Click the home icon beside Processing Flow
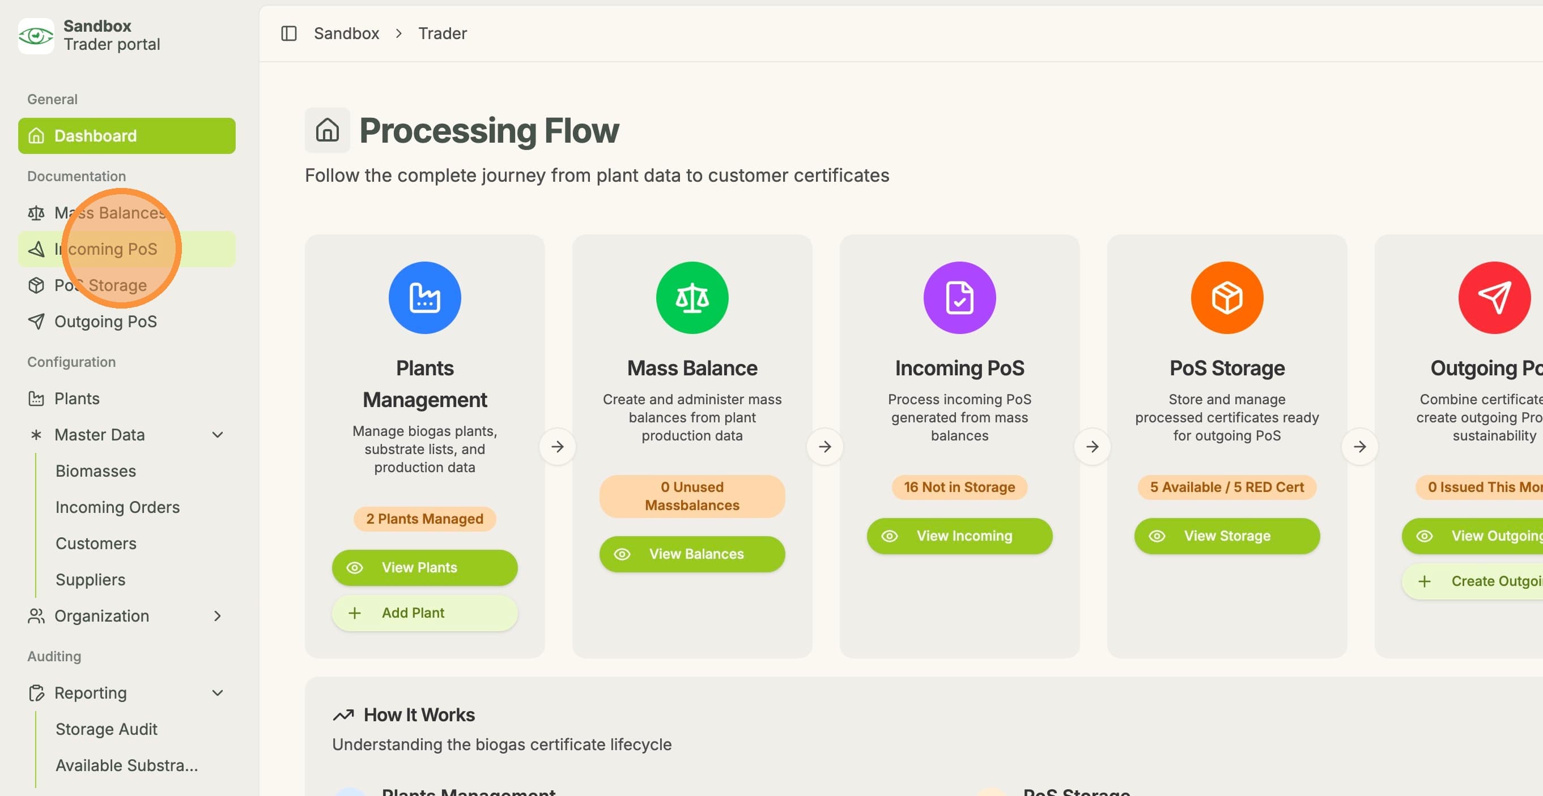 328,130
